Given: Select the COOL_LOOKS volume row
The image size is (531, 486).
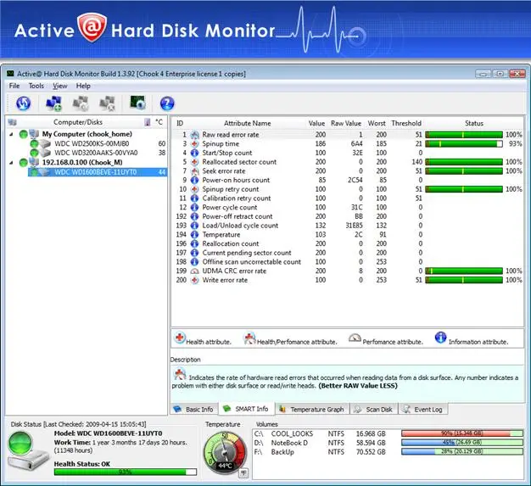Looking at the screenshot, I should point(388,434).
